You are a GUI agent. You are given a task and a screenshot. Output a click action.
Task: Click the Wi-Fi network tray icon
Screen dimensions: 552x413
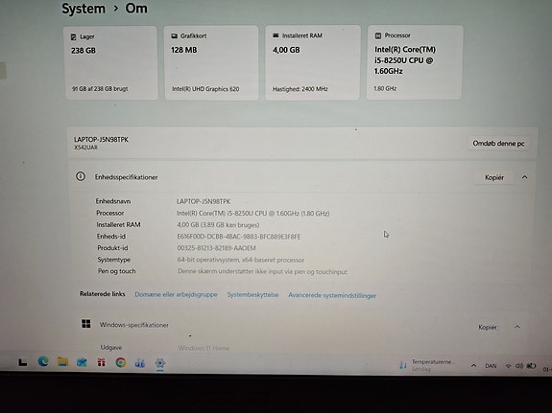[x=508, y=366]
